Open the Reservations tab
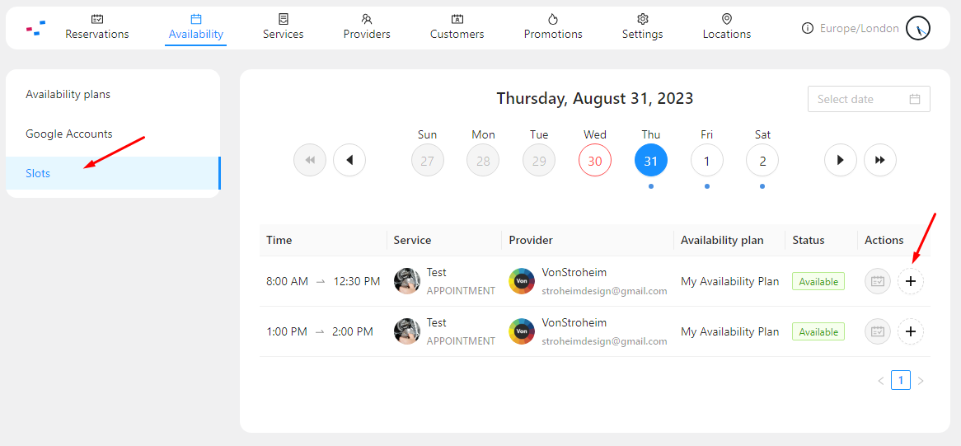Viewport: 961px width, 446px height. click(x=96, y=27)
